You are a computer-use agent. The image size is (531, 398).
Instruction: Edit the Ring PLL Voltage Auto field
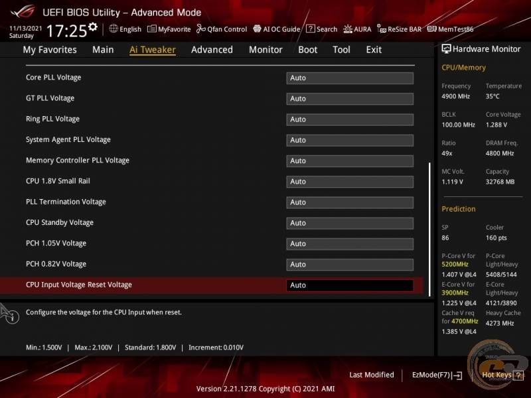pyautogui.click(x=350, y=119)
